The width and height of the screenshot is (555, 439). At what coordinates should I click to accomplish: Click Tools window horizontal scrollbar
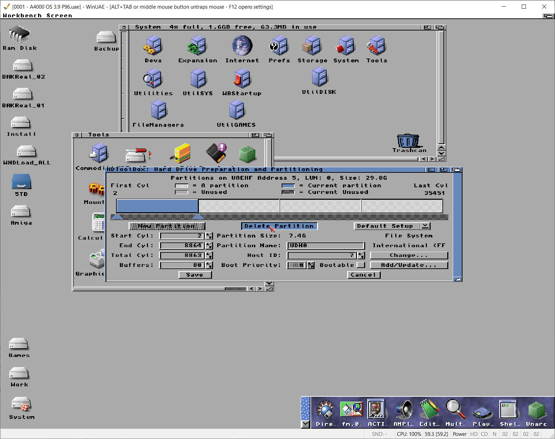[159, 288]
